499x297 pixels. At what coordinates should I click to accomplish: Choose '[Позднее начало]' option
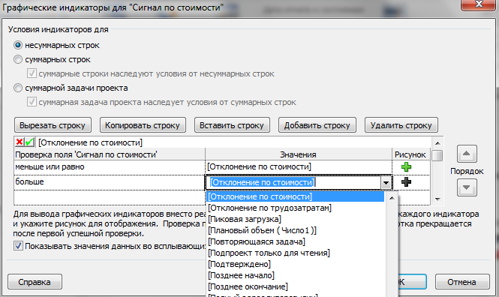pyautogui.click(x=296, y=275)
